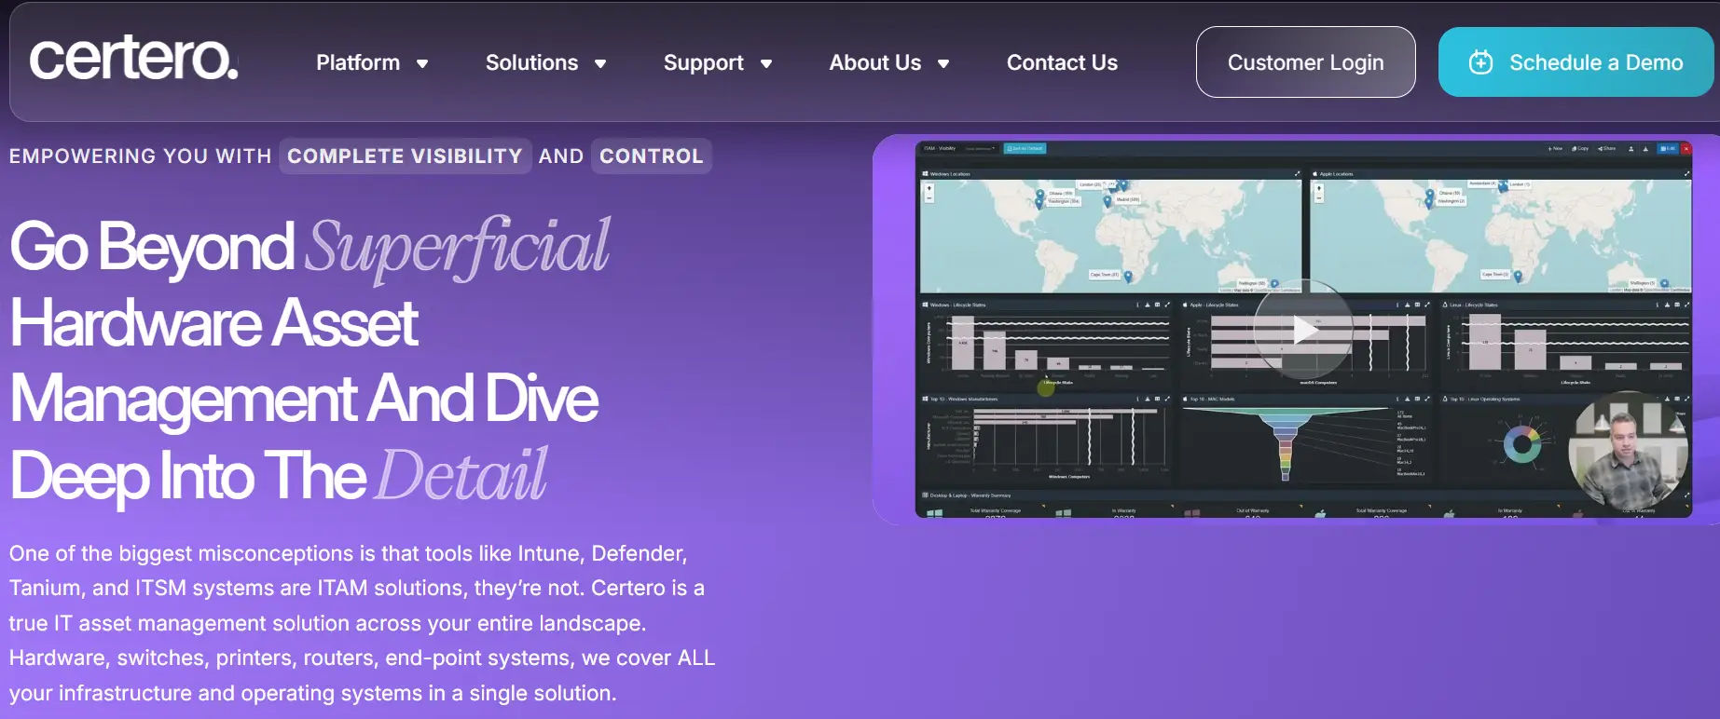Image resolution: width=1720 pixels, height=719 pixels.
Task: Click the calendar icon in Schedule a Demo
Action: 1480,62
